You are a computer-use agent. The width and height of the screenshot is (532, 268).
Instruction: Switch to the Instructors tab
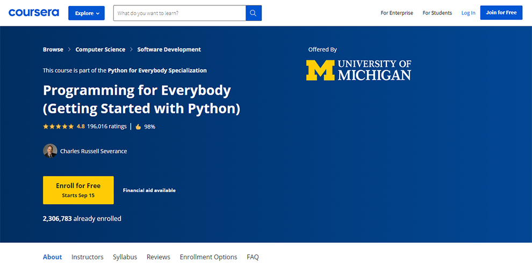click(x=87, y=257)
